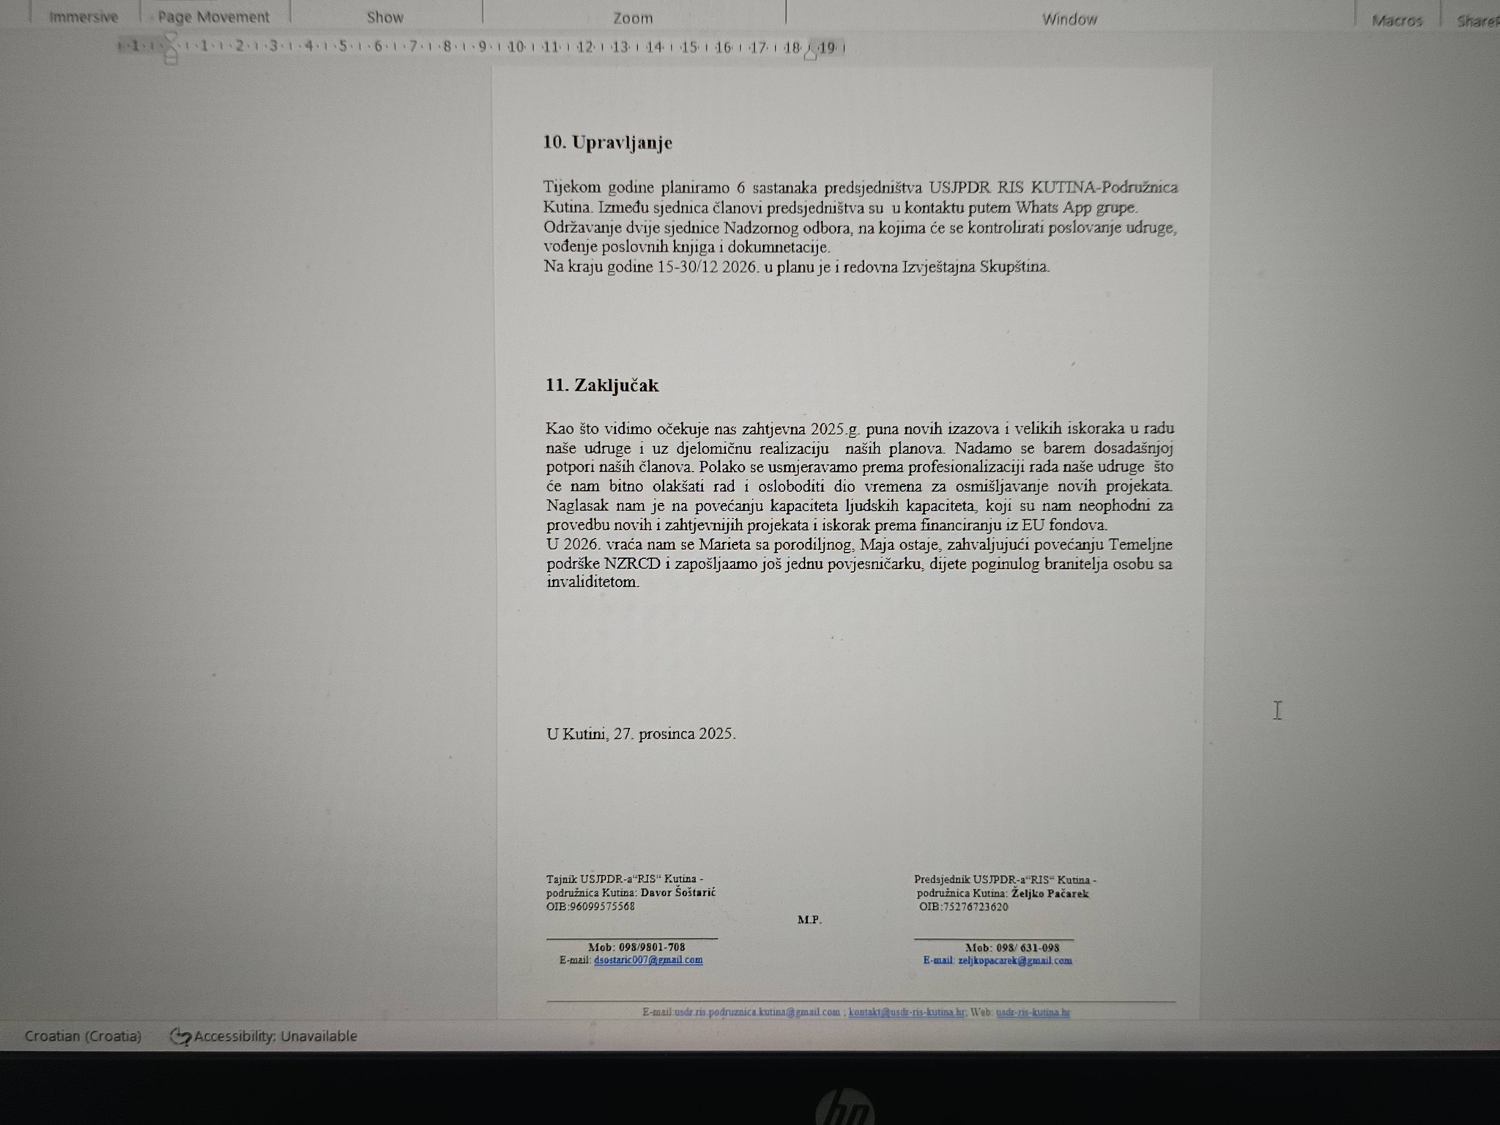Click the date line U Kutini, 27. prosinca 2025.
The image size is (1500, 1125).
641,734
